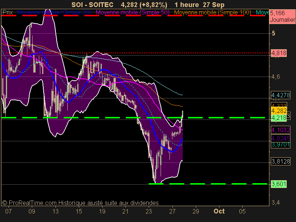This screenshot has height=222, width=296.
Task: Click the '21' date on time axis
Action: 125,211
